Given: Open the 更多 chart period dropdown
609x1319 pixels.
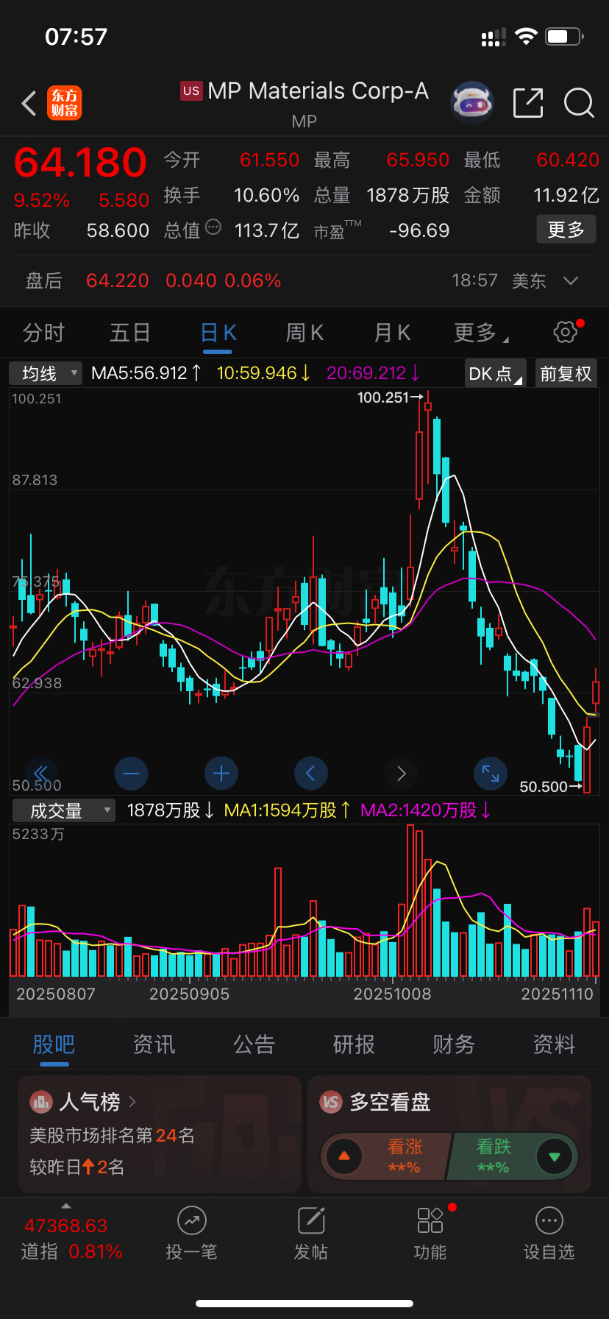Looking at the screenshot, I should pyautogui.click(x=482, y=333).
